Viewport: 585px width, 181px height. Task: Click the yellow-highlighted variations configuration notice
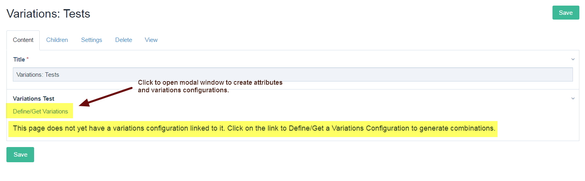click(253, 129)
